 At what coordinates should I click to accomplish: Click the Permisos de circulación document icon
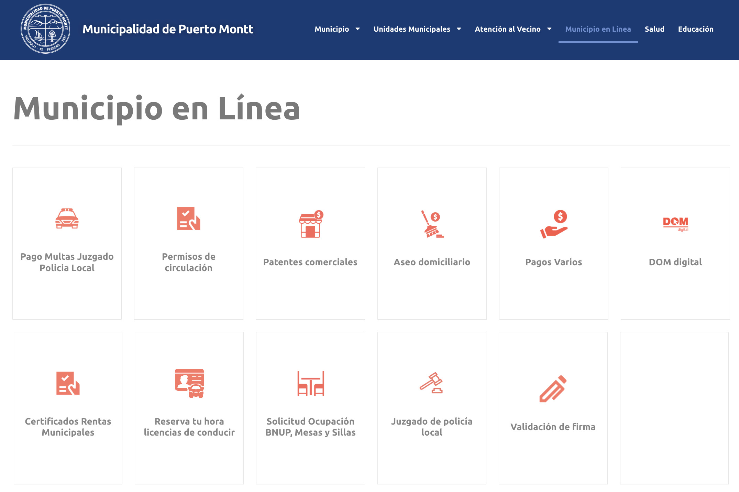point(188,218)
